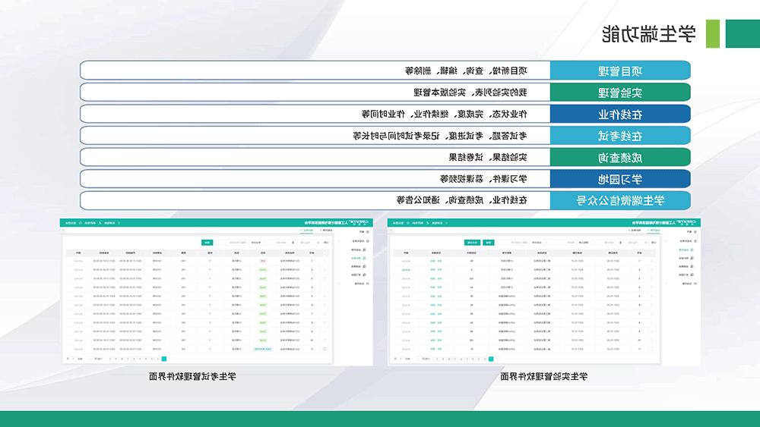The image size is (760, 427).
Task: Check row 11 checkbox in experiment screenshot table
Action: click(x=652, y=349)
